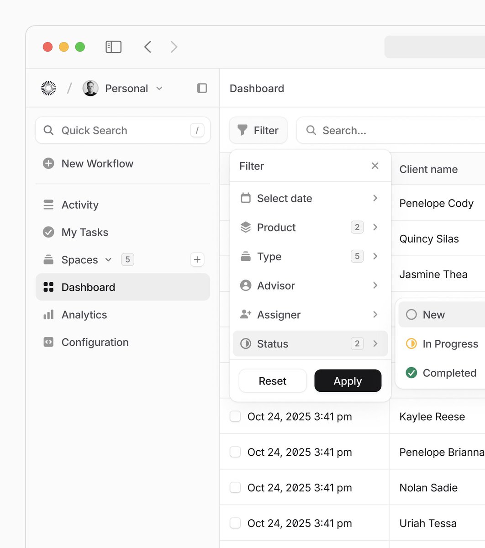The height and width of the screenshot is (548, 485).
Task: Open the Select date filter
Action: click(310, 198)
